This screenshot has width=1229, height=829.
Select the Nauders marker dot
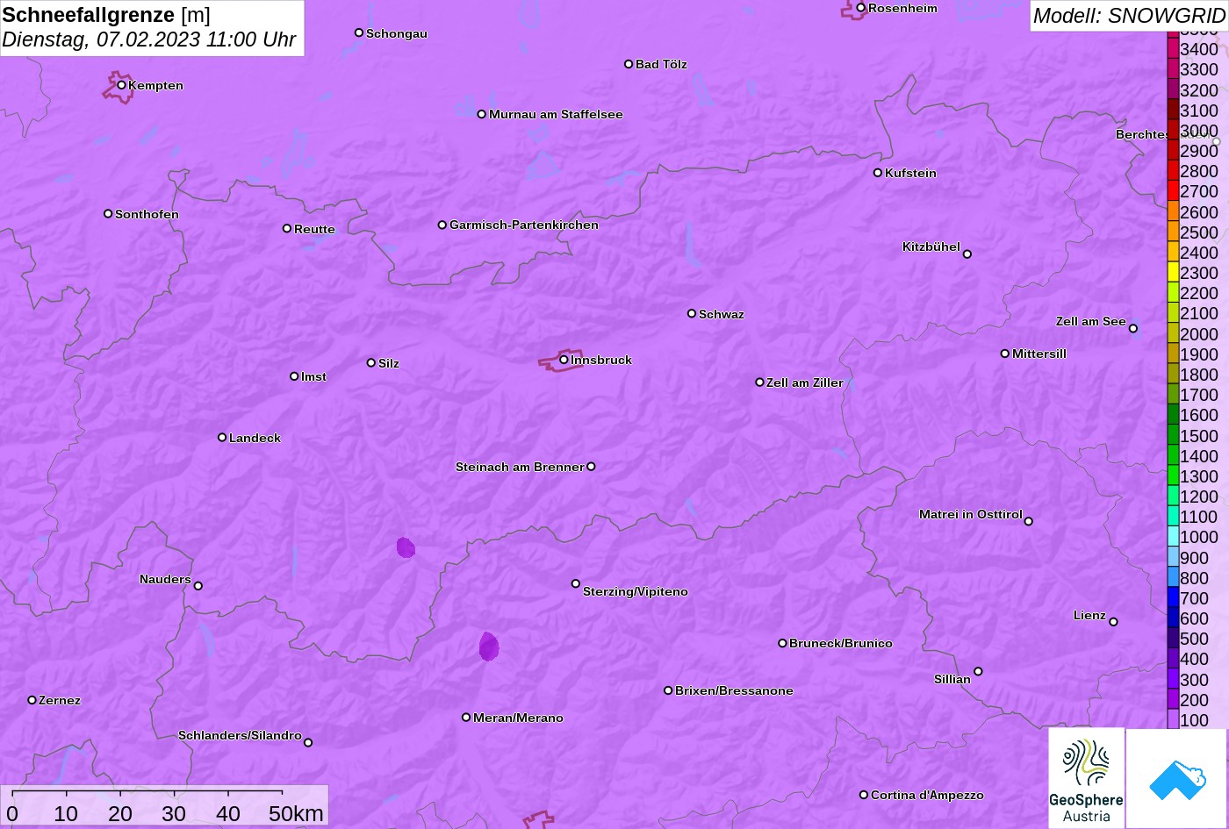[198, 586]
